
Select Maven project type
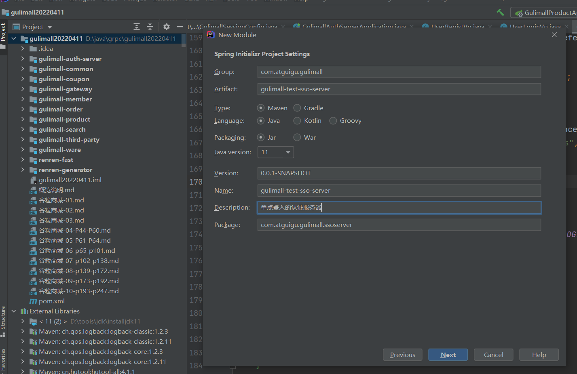point(261,108)
